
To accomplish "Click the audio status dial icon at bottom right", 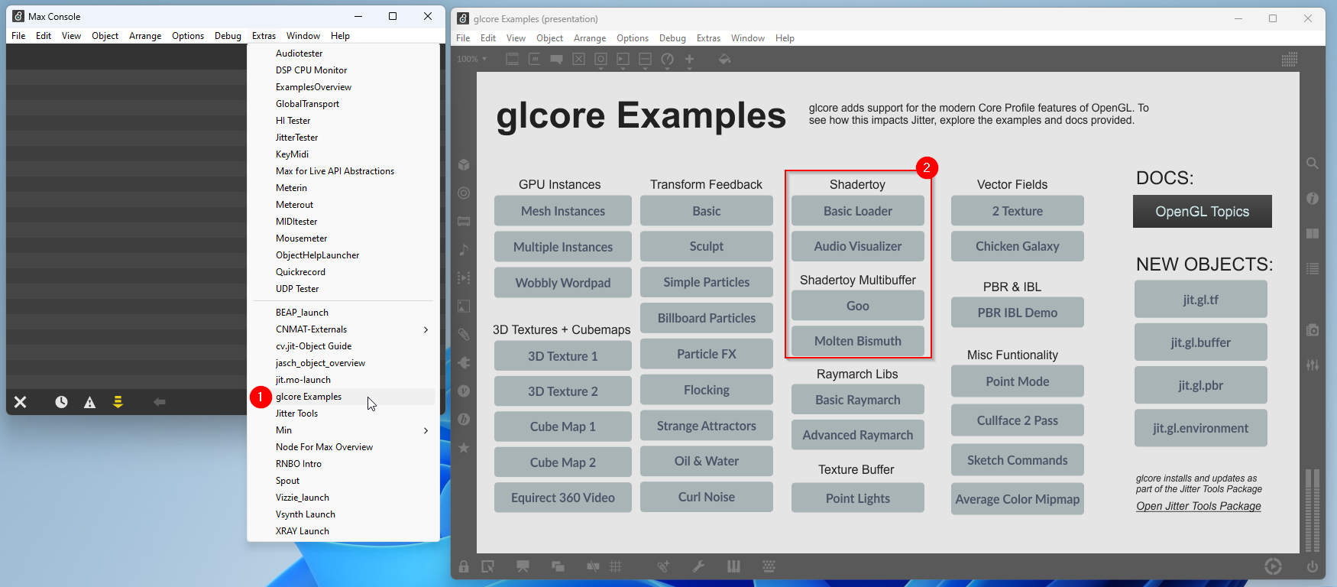I will point(1273,566).
